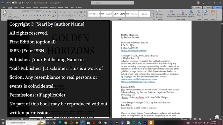Click the Format Painter tool
223x125 pixels.
14,17
